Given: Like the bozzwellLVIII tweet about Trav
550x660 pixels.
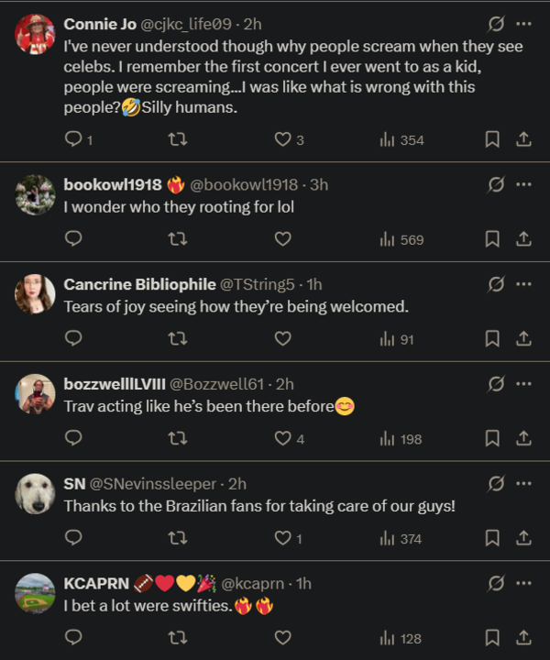Looking at the screenshot, I should (283, 439).
